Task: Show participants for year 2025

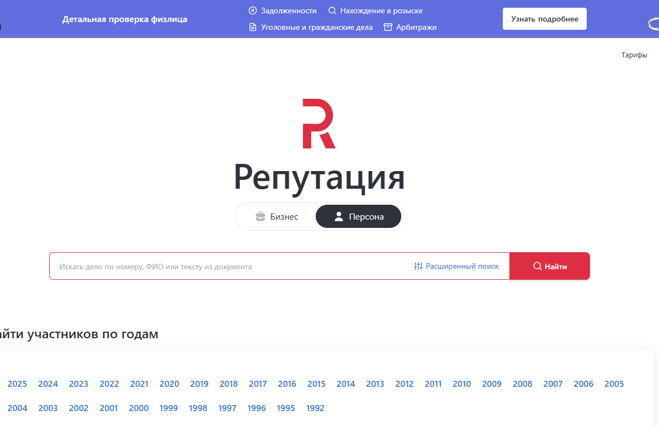Action: click(x=17, y=384)
